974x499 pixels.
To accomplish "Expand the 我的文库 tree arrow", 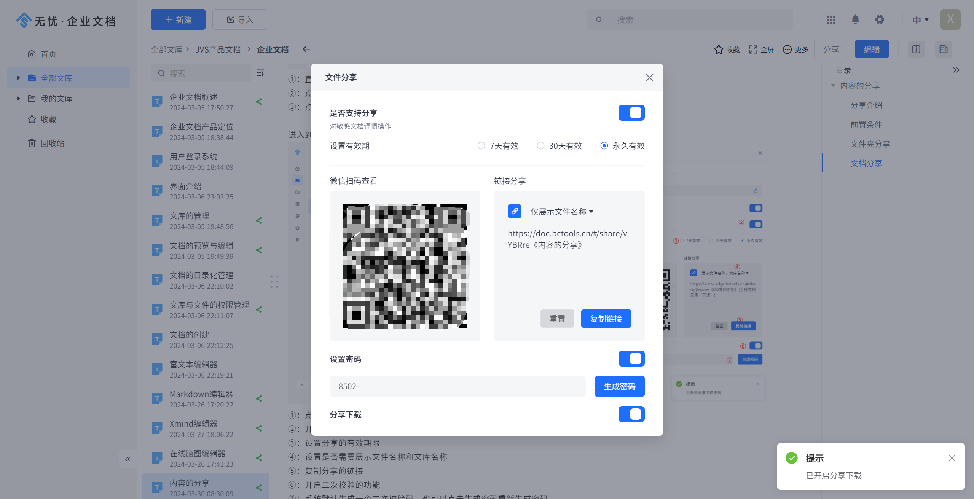I will click(x=18, y=99).
